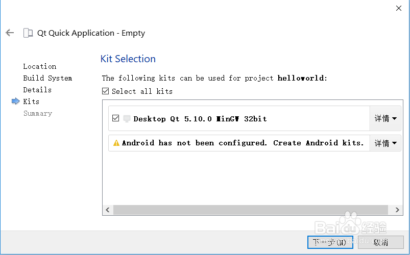Close the wizard dialog with X

click(398, 8)
